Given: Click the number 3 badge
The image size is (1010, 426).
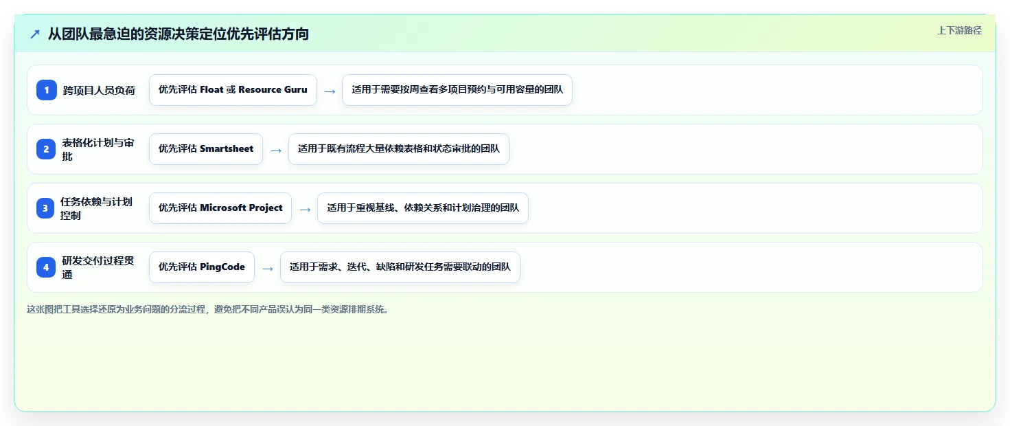Looking at the screenshot, I should [45, 208].
